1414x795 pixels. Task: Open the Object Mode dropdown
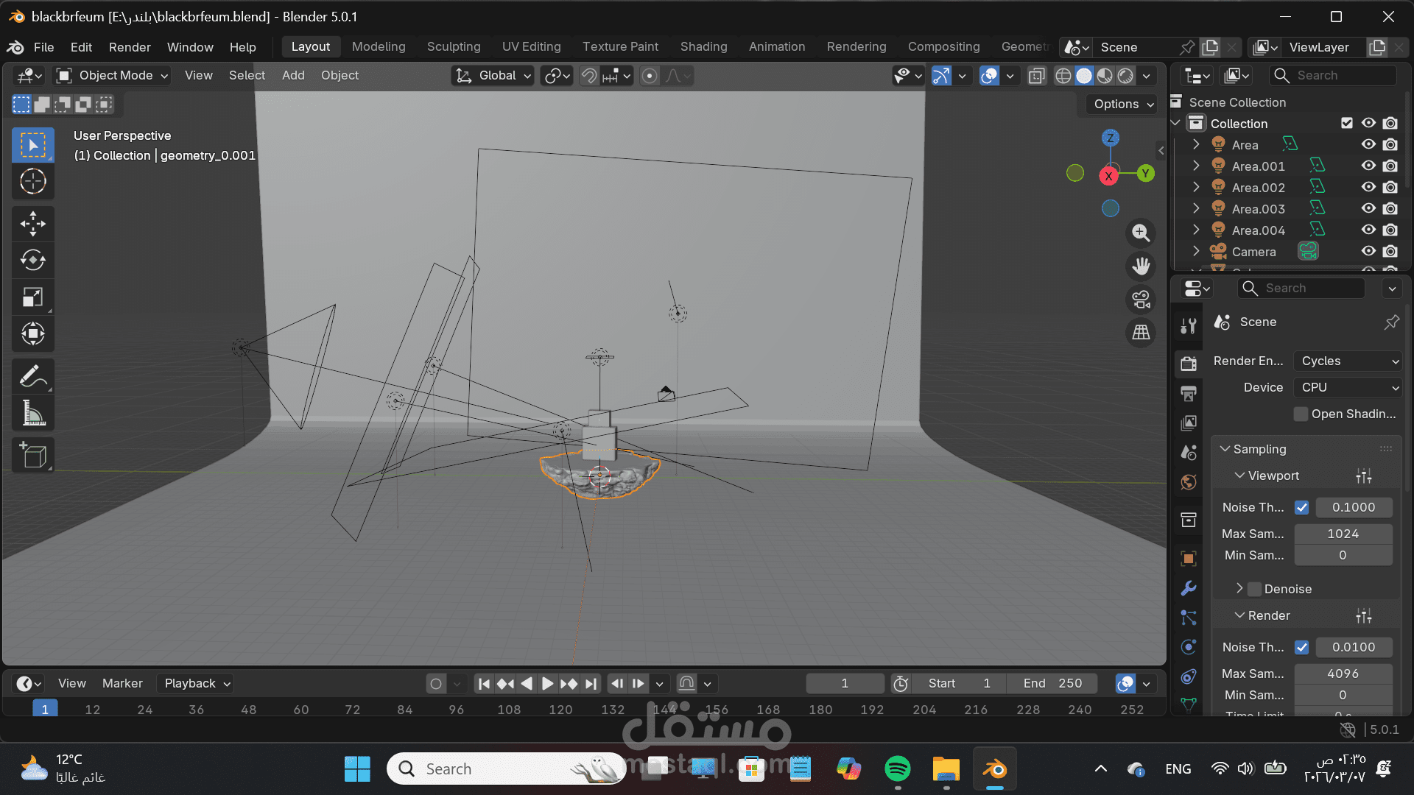tap(113, 75)
